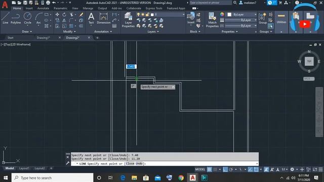Open Layer Properties manager

(x=128, y=20)
